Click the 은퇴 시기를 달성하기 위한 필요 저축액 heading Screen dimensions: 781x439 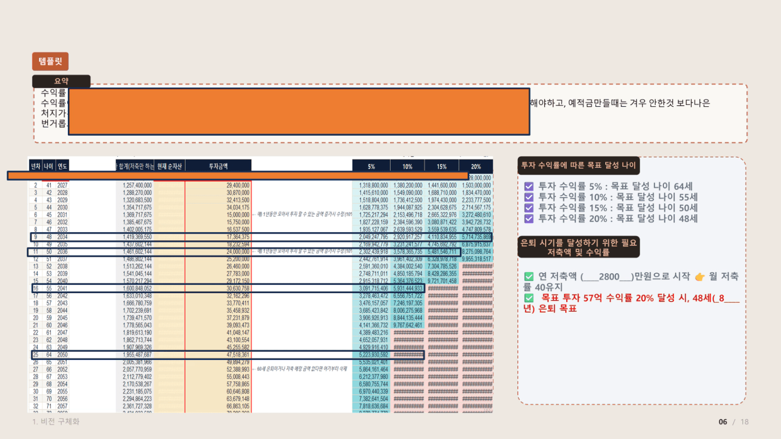[x=579, y=247]
